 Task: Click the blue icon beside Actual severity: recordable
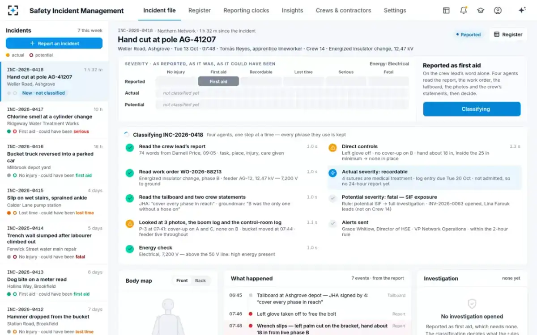point(332,173)
